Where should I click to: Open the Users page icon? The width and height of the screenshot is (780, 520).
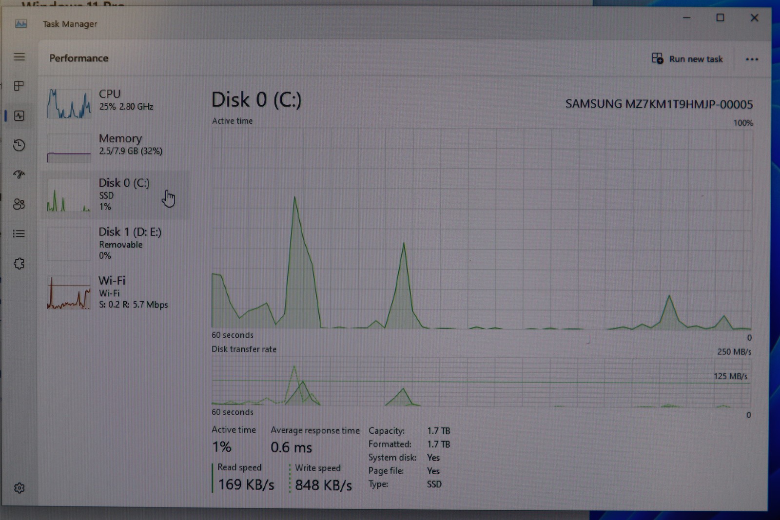pos(19,204)
